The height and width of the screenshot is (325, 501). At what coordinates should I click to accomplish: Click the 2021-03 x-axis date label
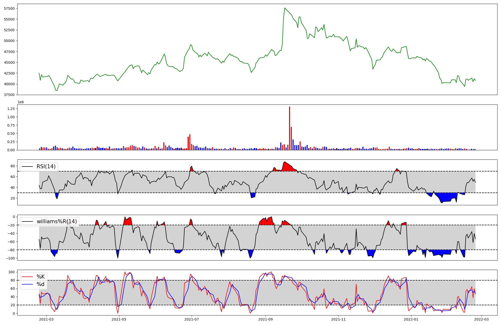click(46, 319)
